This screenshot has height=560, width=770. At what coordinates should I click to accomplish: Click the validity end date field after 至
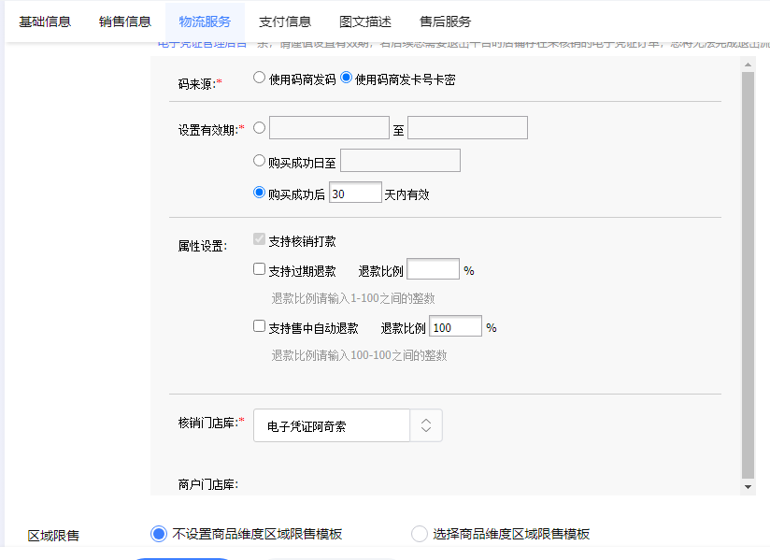coord(467,128)
